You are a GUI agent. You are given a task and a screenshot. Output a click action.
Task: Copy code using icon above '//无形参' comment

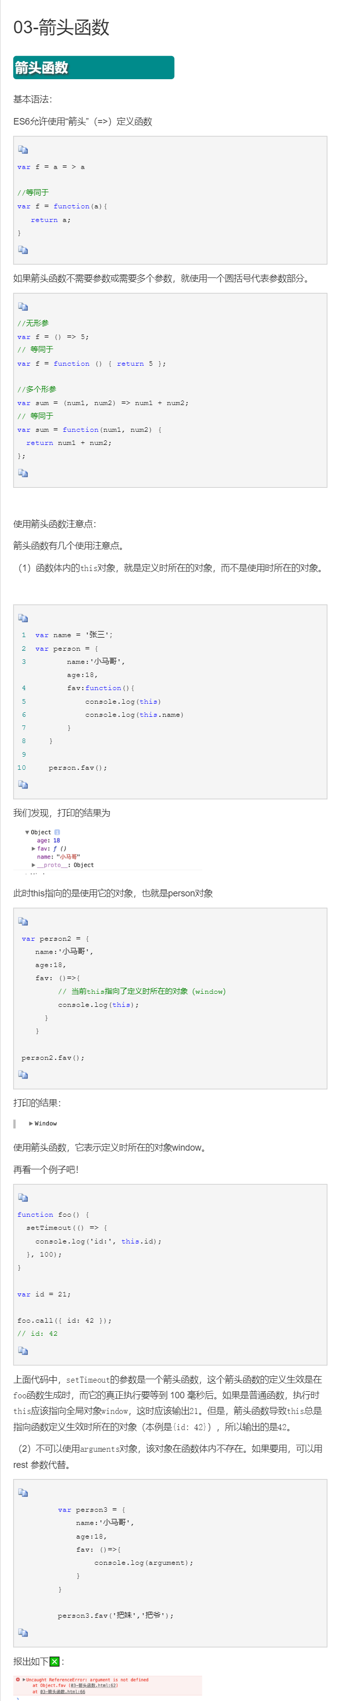[23, 306]
